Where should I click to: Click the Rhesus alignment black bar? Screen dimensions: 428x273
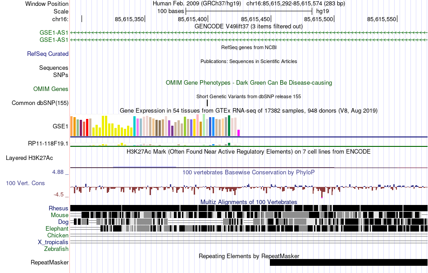(249, 208)
